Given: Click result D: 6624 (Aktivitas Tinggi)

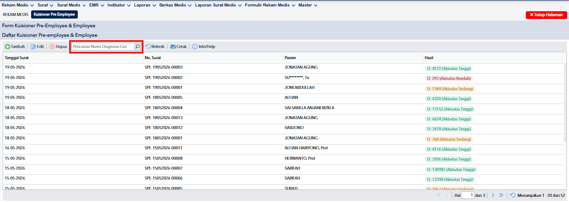Looking at the screenshot, I should tap(448, 119).
